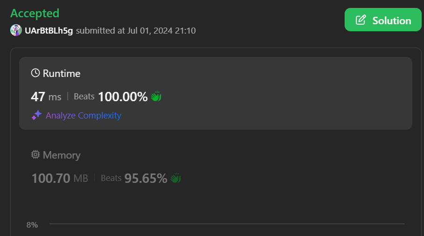Screen dimensions: 424x236
Task: Select the Runtime stats card
Action: tap(216, 93)
